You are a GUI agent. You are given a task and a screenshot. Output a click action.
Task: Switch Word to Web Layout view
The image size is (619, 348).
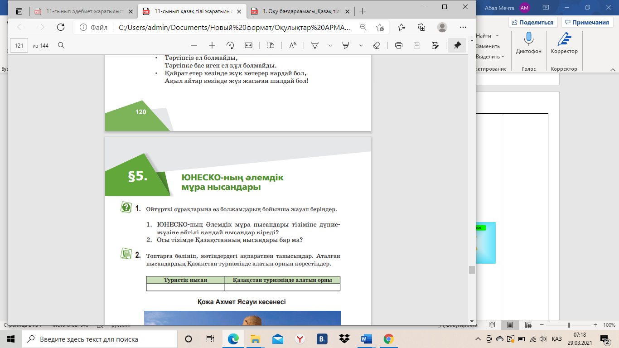tap(528, 325)
